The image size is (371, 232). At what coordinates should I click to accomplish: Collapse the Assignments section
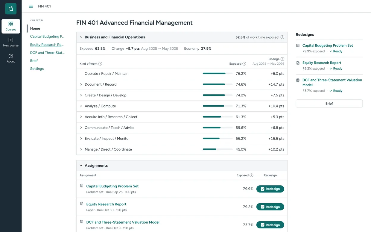pyautogui.click(x=81, y=166)
